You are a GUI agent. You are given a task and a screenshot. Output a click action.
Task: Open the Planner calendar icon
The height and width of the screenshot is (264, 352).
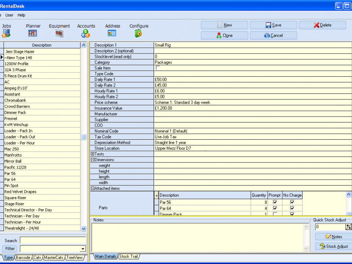33,33
